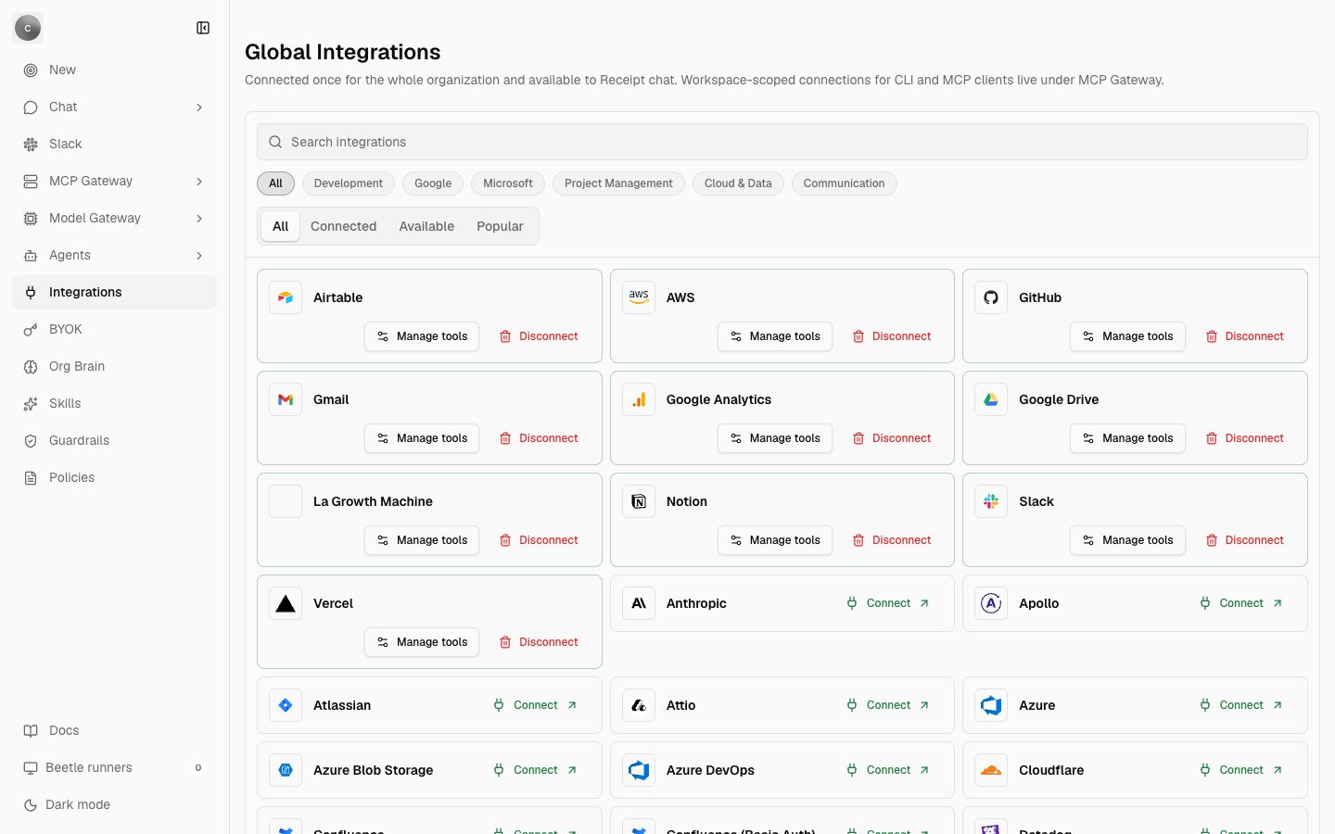1335x834 pixels.
Task: Click the Notion logo icon
Action: (639, 501)
